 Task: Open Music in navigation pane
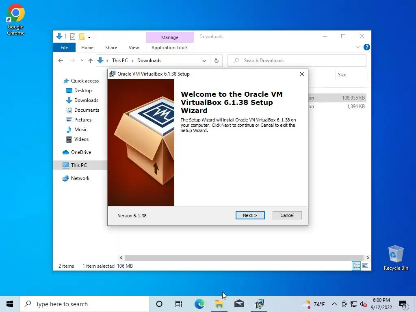[x=77, y=130]
